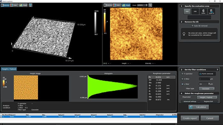Screen dimensions: 223x125
Task: Switch 2D image panel to Color
Action: pos(117,5)
